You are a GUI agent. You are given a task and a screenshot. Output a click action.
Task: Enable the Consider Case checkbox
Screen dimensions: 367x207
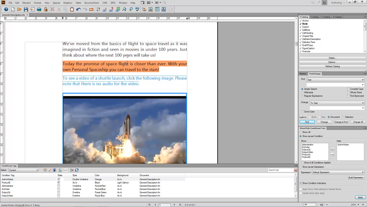pyautogui.click(x=349, y=89)
